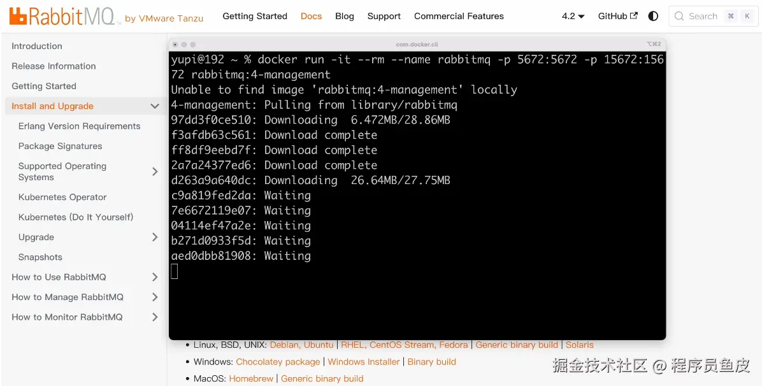Click '97dd3f0ce510: Downloading' terminal line
Viewport: 762px width, 386px height.
click(310, 120)
